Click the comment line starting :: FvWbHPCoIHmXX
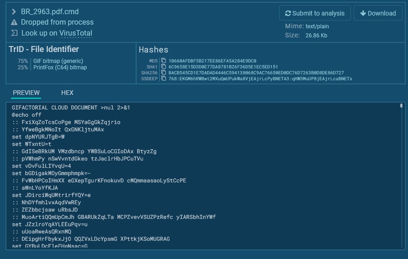Screen dimensions: 408x259 point(99,181)
